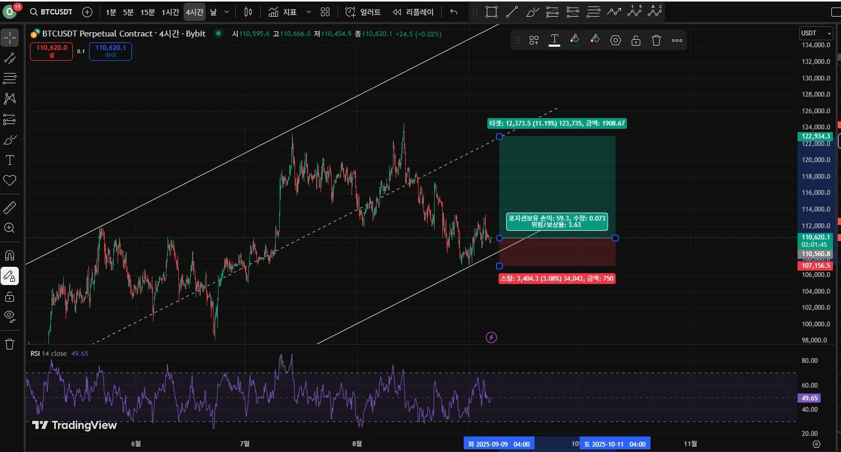
Task: Expand the Indicators favorites chevron
Action: coord(308,12)
